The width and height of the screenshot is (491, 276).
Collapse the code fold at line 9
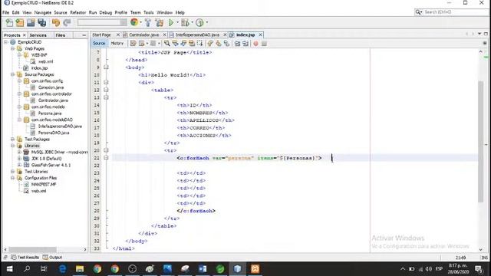106,67
